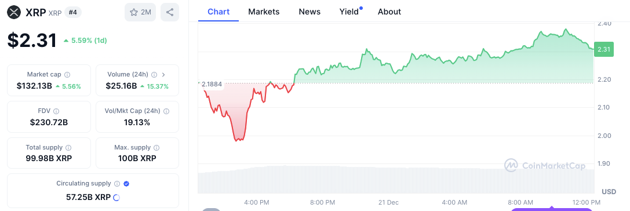
Task: Click the 2.31 current price label
Action: coord(603,49)
